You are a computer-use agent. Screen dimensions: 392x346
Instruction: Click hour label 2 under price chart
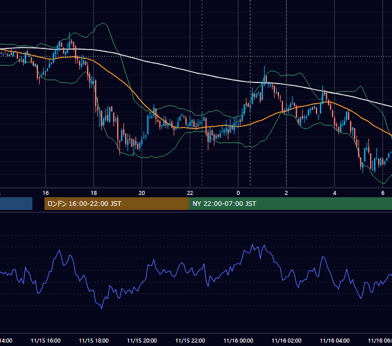tap(287, 193)
